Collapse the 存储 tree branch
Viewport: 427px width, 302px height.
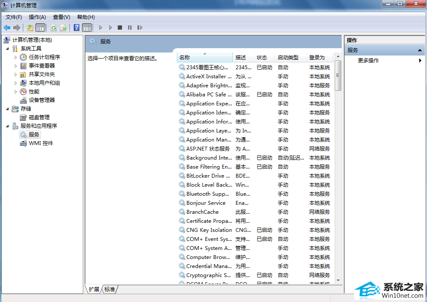pos(7,109)
